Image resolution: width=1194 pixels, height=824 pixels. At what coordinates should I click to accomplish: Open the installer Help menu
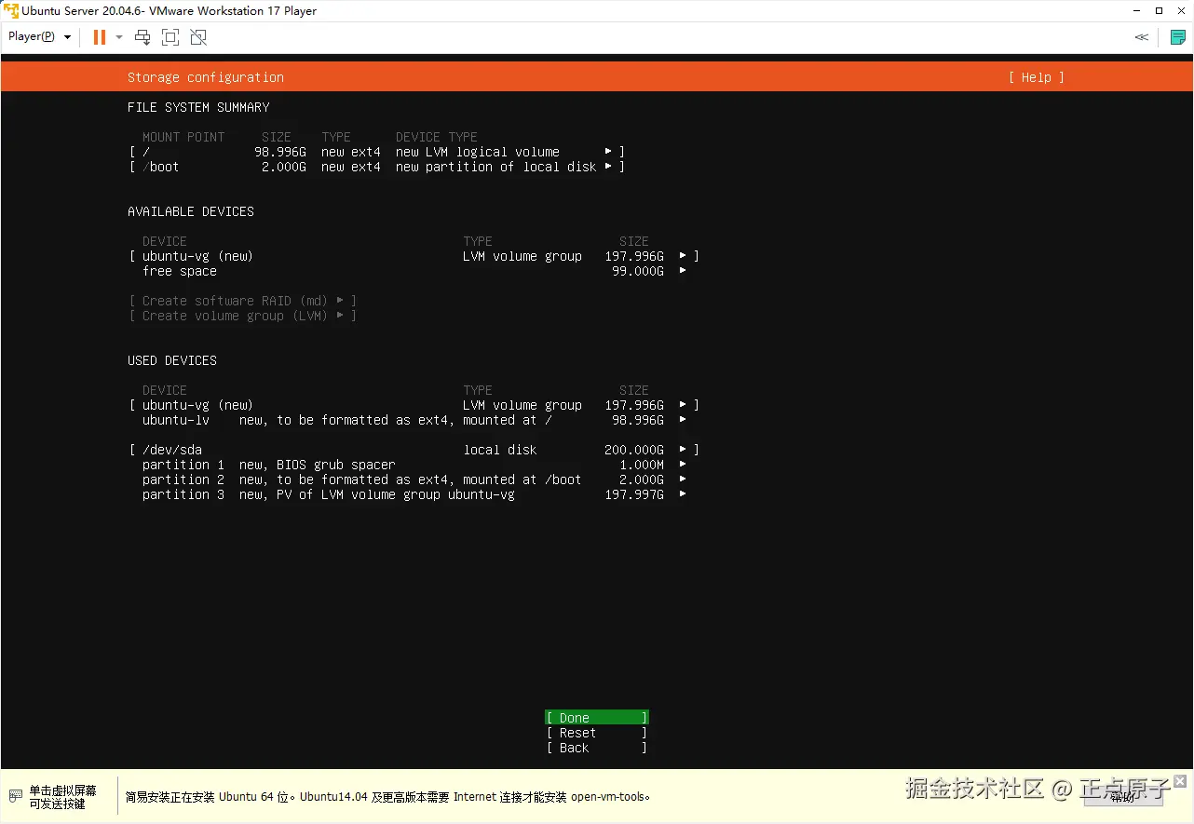point(1037,77)
